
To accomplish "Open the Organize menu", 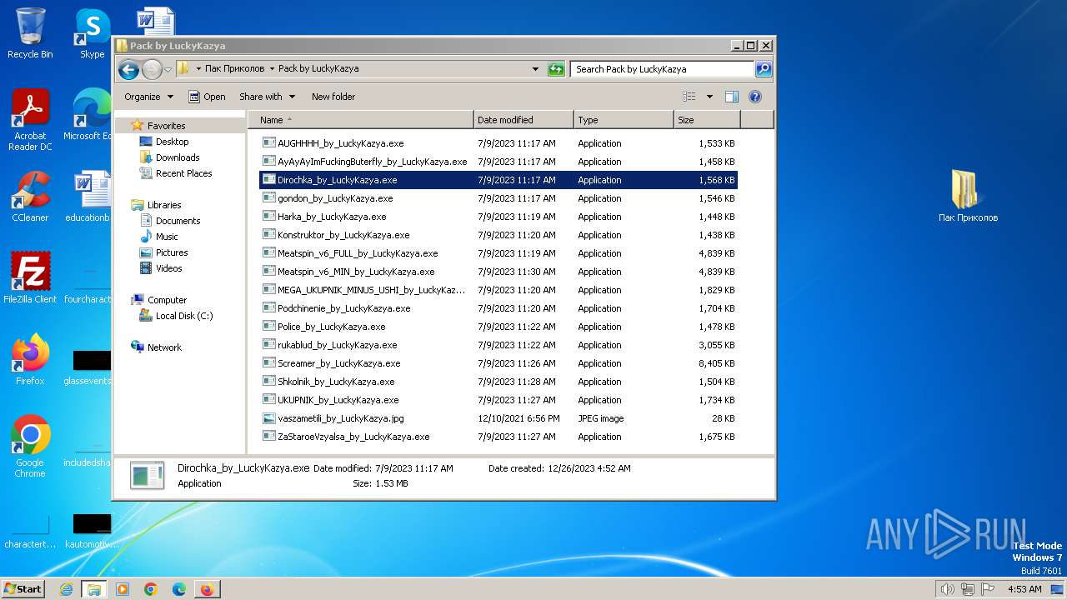I will click(x=148, y=97).
